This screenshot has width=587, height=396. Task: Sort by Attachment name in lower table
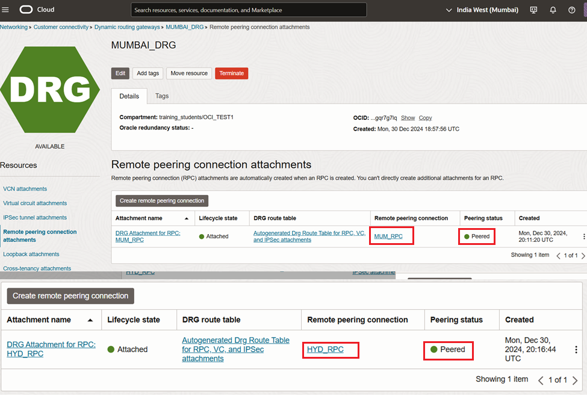click(x=90, y=320)
